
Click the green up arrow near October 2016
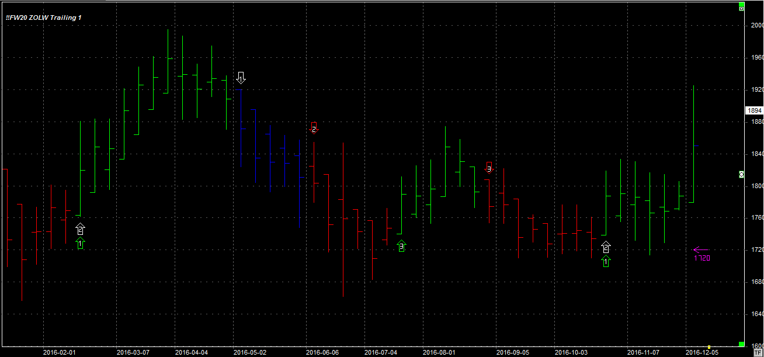point(606,261)
